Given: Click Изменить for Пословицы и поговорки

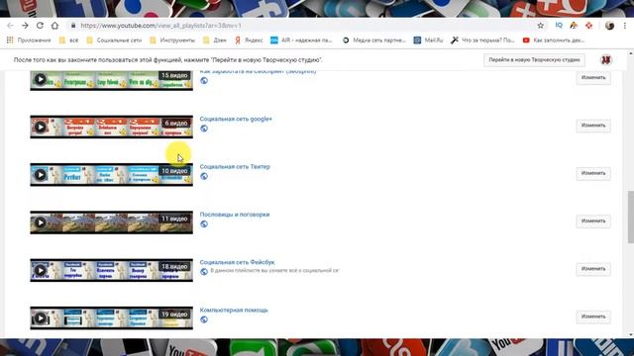Looking at the screenshot, I should 593,221.
